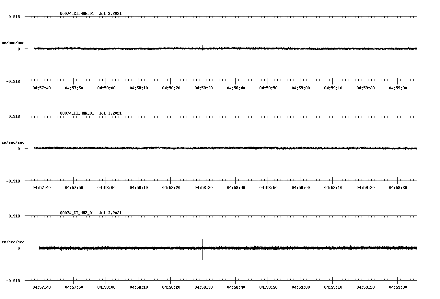Click the 04:59:30 timestamp on bottom plot axis
Screen dimensions: 440x299
coord(398,287)
